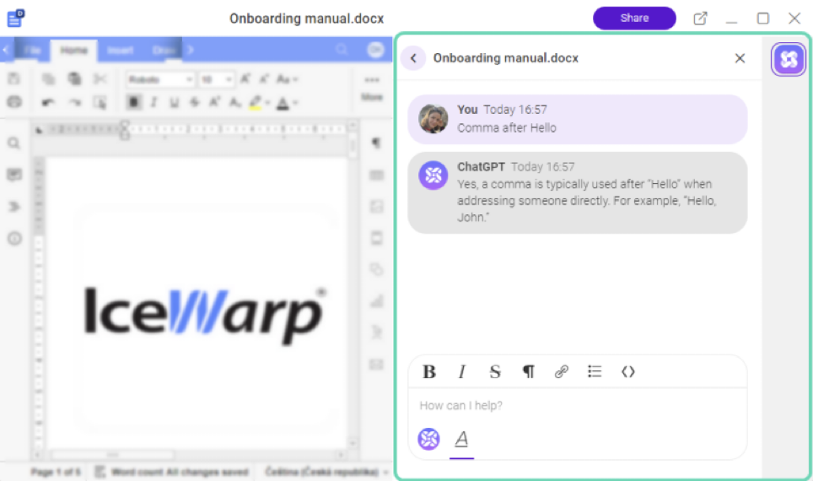
Task: Open the font color dropdown arrow
Action: [x=295, y=103]
